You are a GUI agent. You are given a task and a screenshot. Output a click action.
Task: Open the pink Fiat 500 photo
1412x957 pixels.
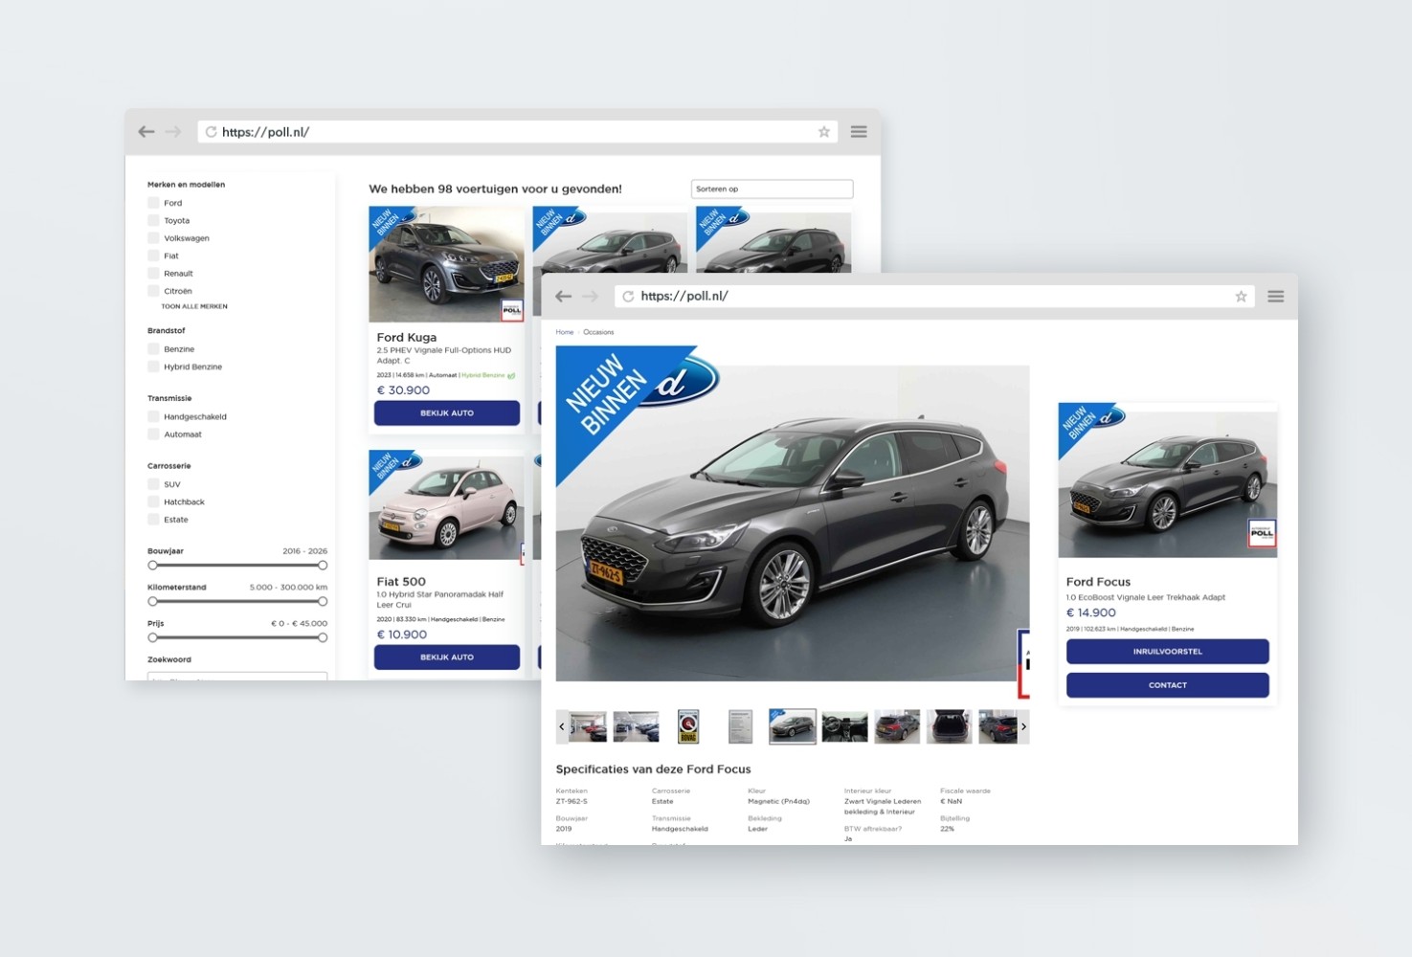tap(447, 505)
